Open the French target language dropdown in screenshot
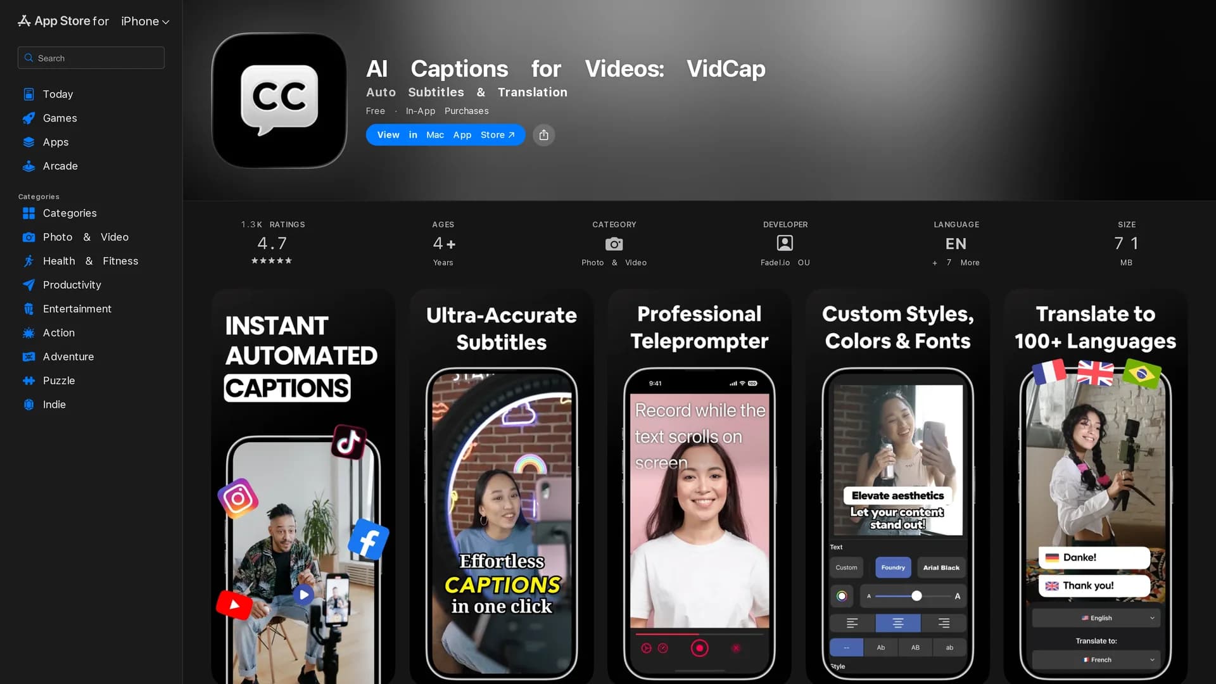The height and width of the screenshot is (684, 1216). coord(1096,660)
